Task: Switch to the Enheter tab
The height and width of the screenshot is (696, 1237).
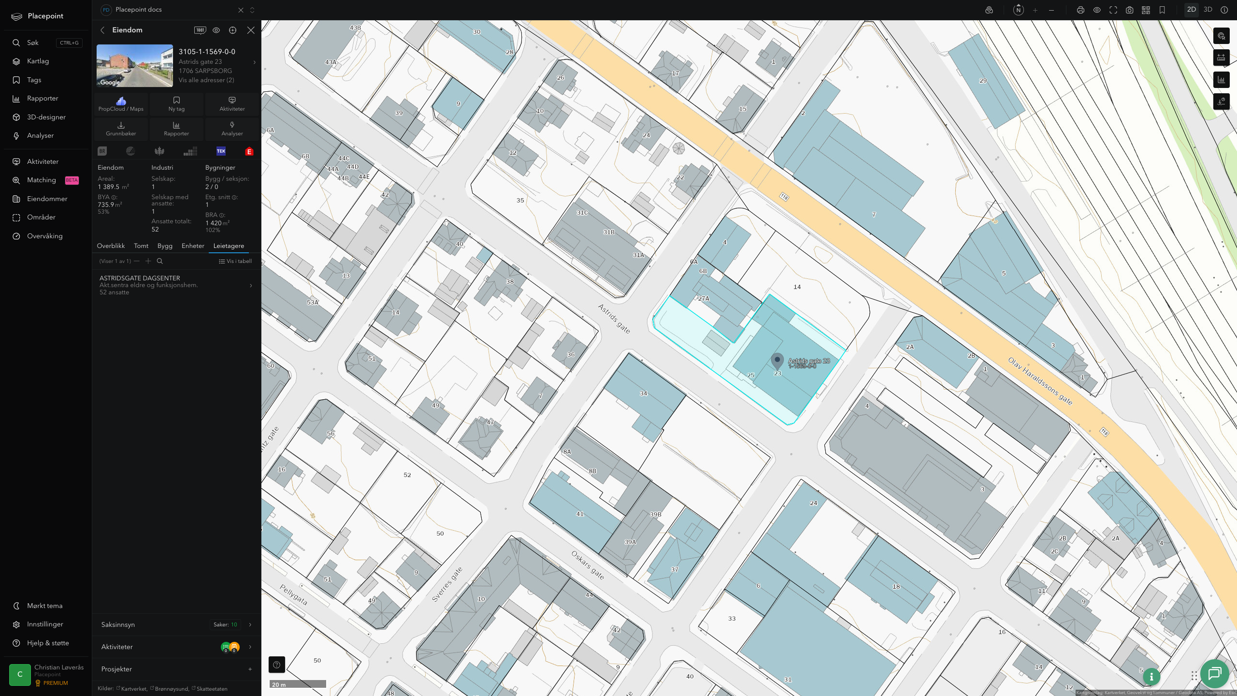Action: pyautogui.click(x=193, y=246)
